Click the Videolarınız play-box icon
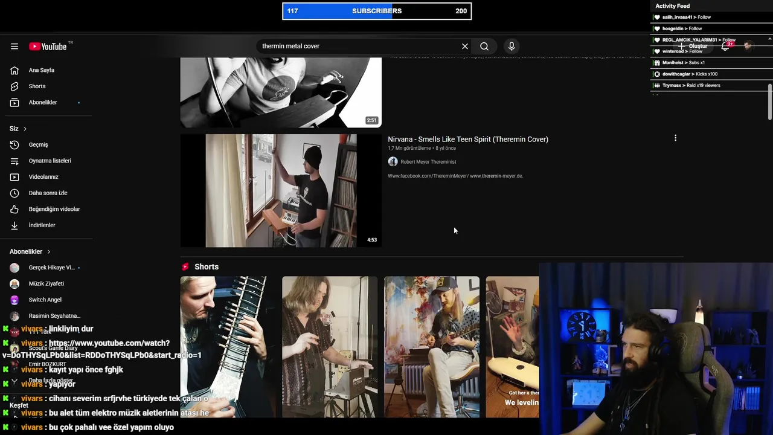The width and height of the screenshot is (773, 435). click(14, 177)
